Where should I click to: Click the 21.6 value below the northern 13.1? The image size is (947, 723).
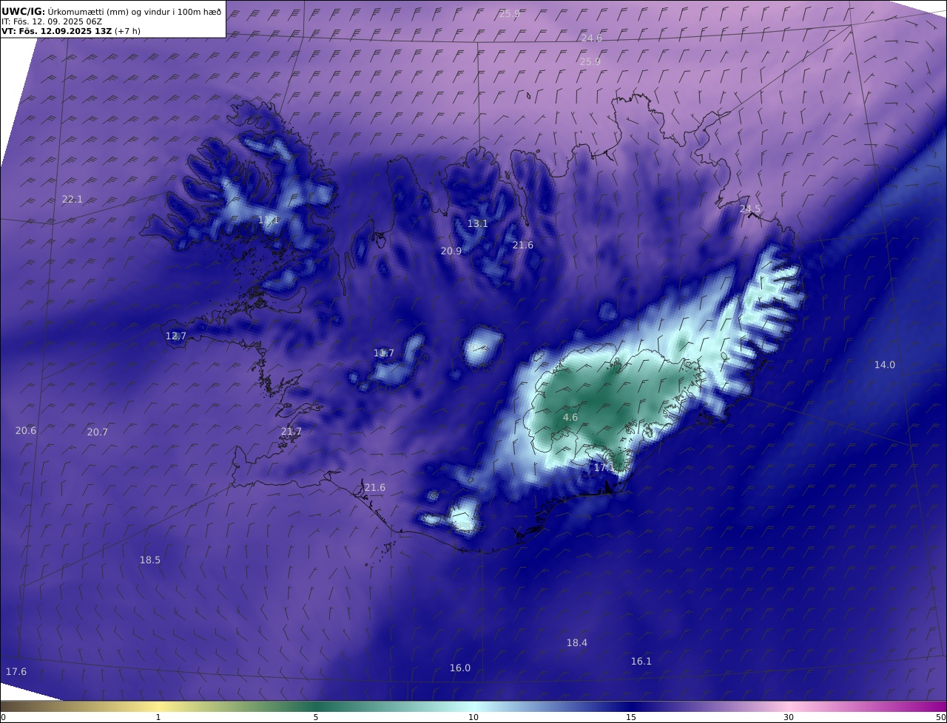(523, 245)
